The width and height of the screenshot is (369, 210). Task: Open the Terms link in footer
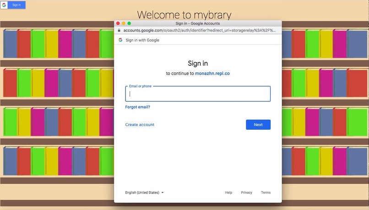click(266, 193)
